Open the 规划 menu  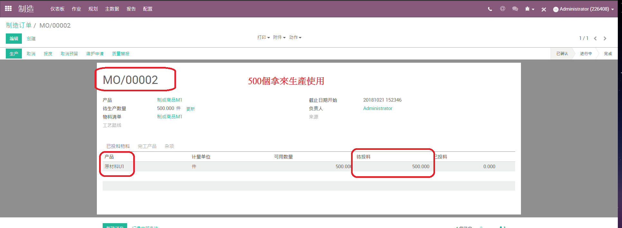93,9
